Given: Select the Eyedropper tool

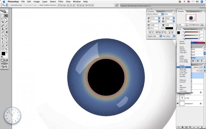Looking at the screenshot, I should point(6,46).
